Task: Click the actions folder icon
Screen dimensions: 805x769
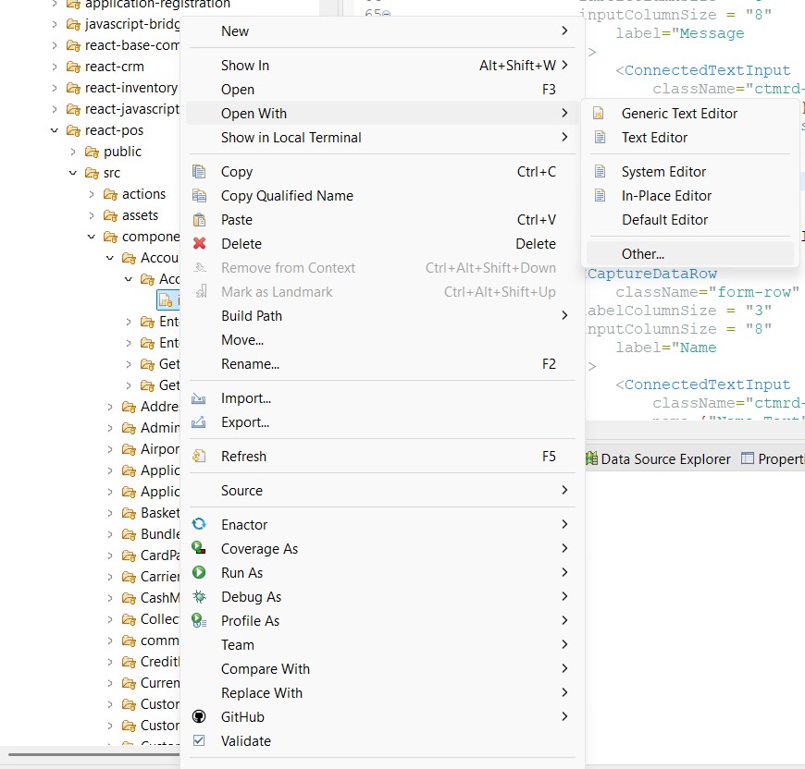Action: tap(110, 194)
